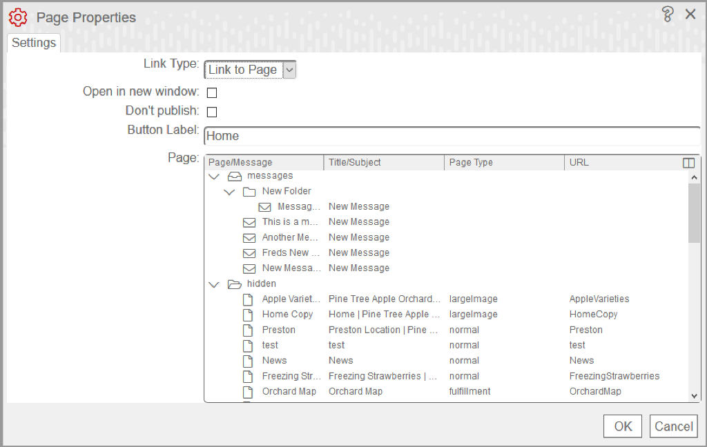Select the Settings tab

pos(34,43)
